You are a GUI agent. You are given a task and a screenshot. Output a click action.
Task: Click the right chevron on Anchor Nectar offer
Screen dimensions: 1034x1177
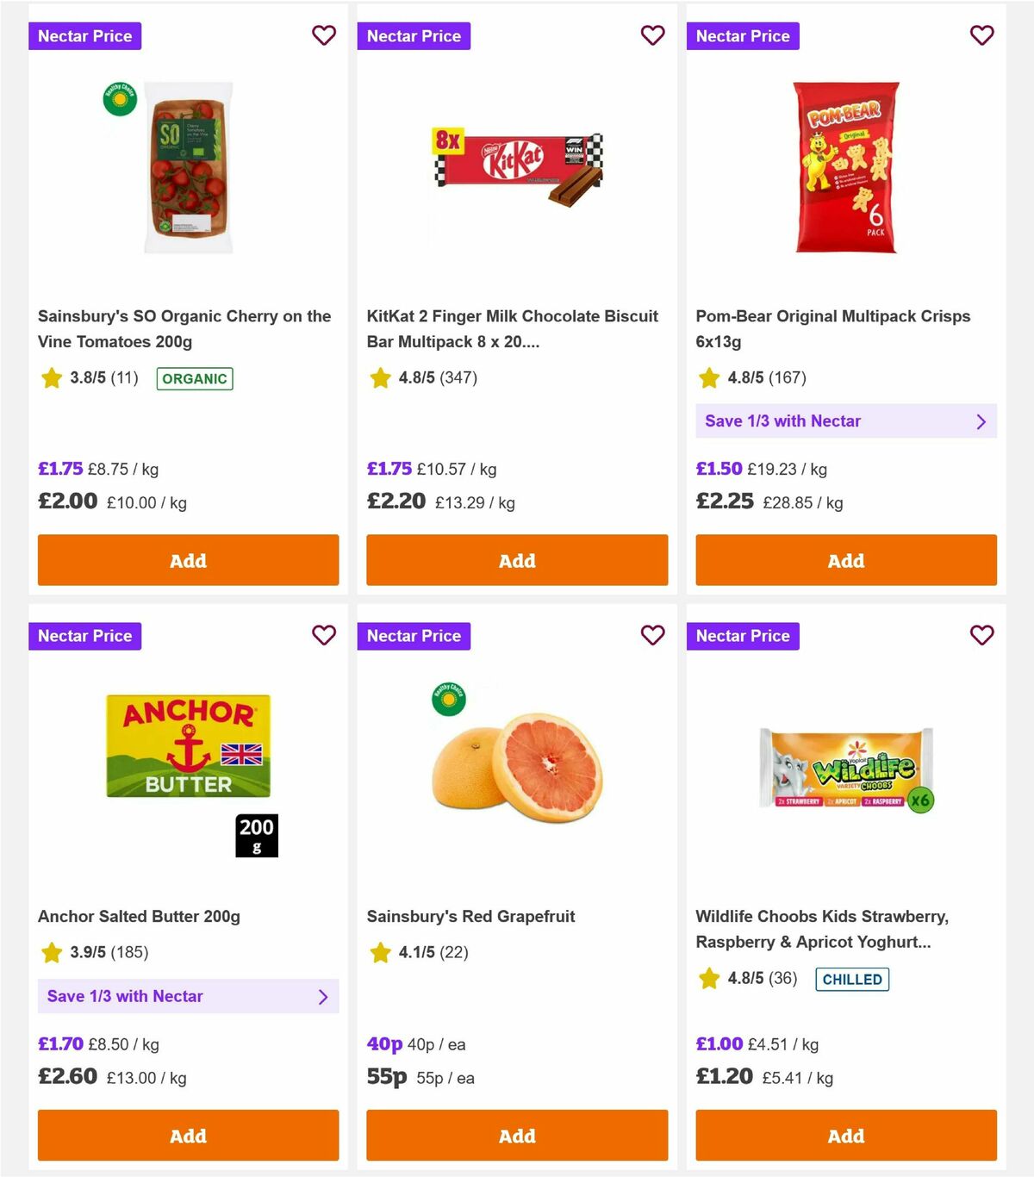pos(325,997)
